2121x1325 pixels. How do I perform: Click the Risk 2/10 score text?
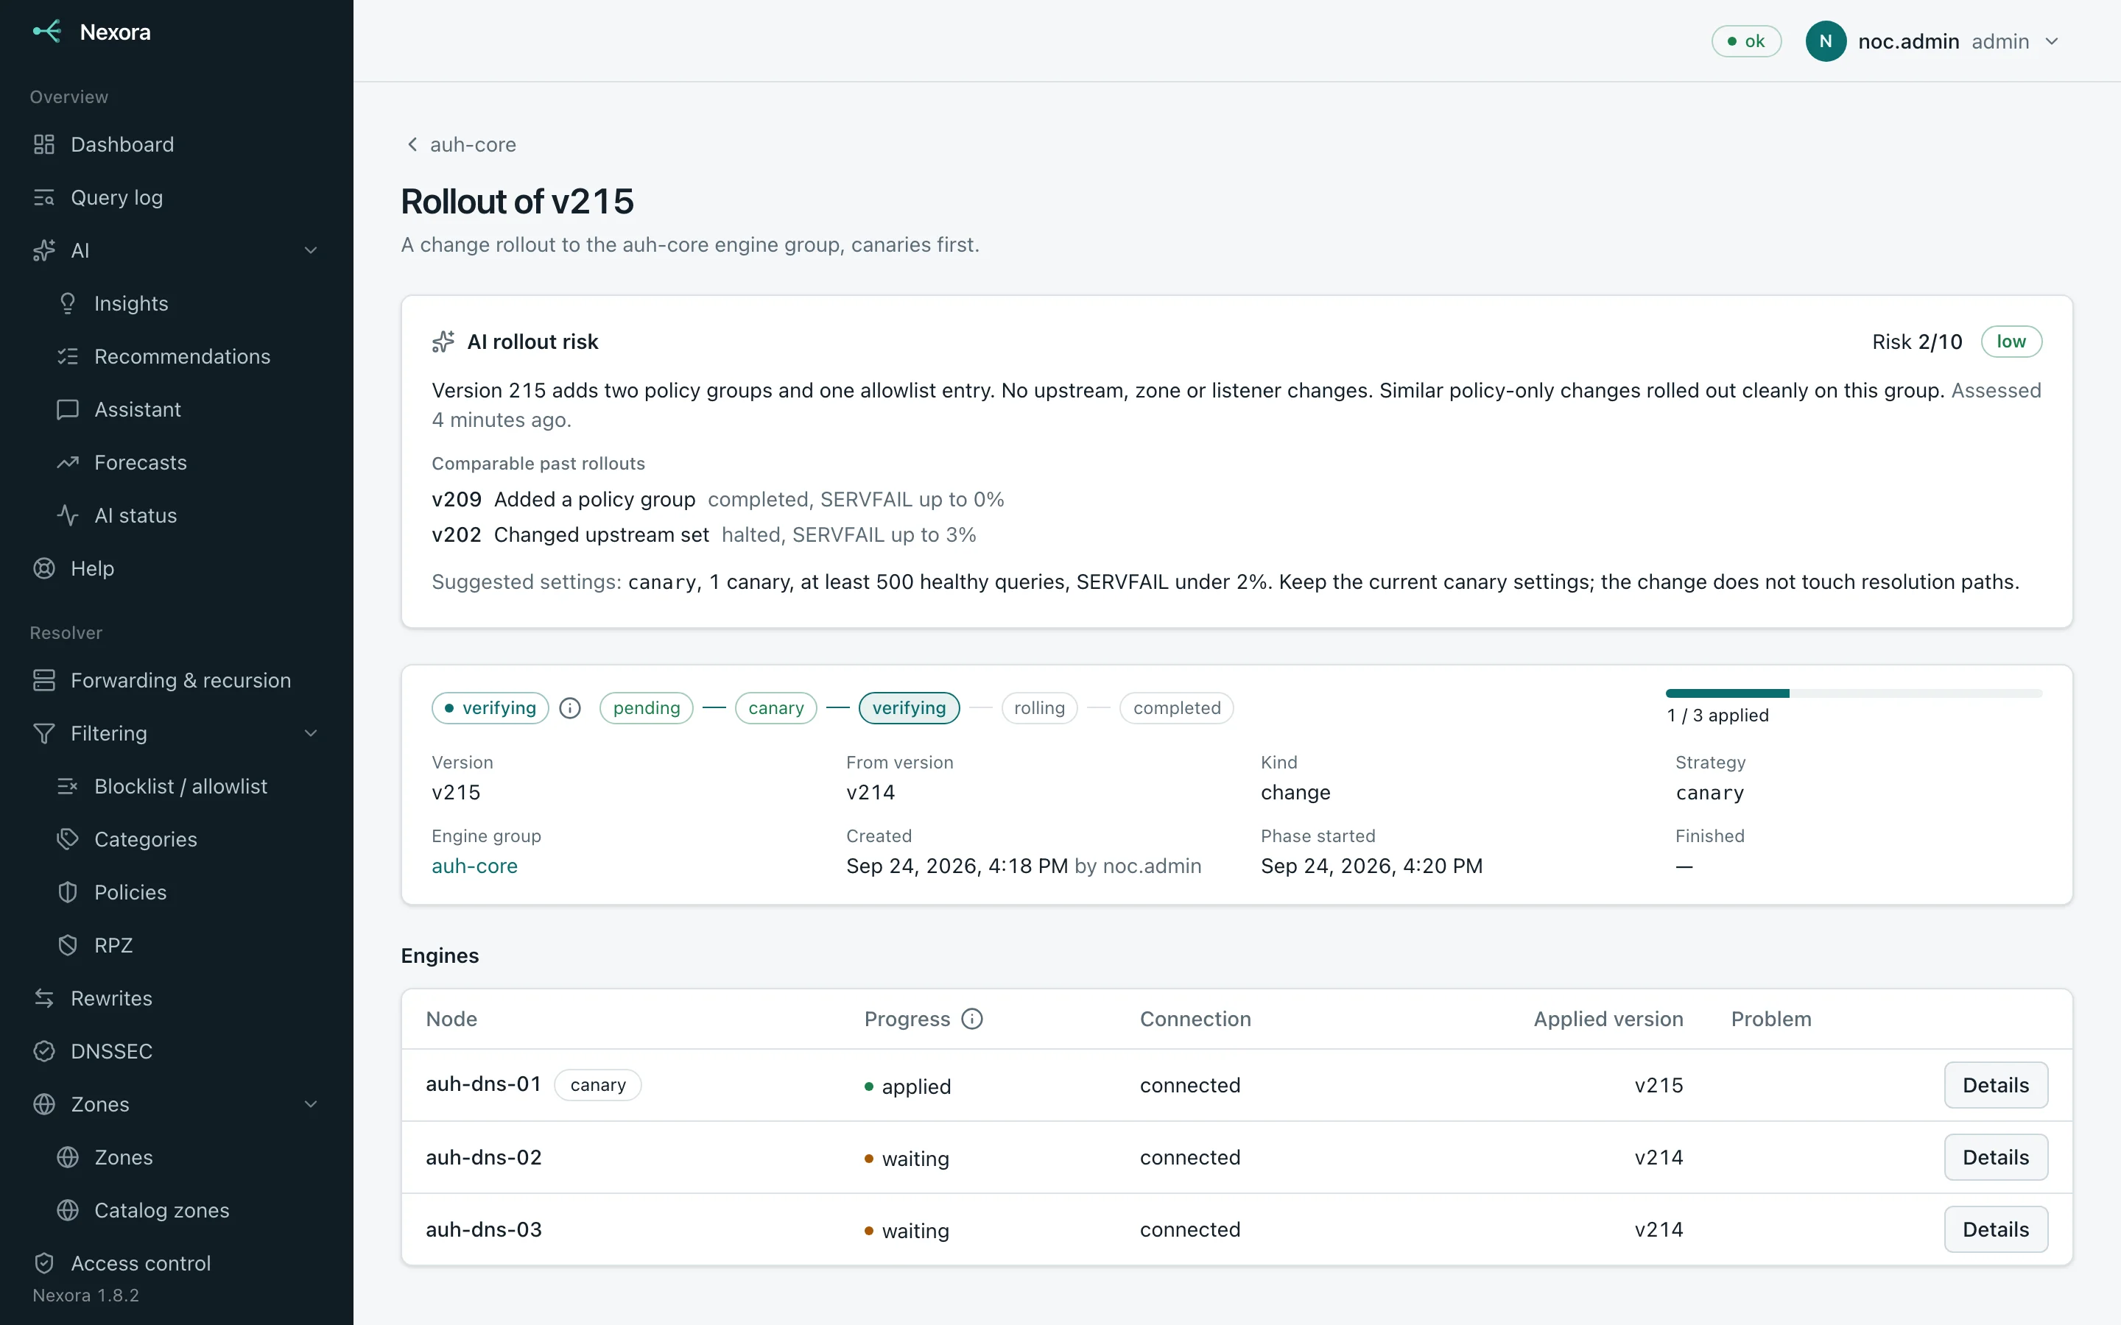1917,342
